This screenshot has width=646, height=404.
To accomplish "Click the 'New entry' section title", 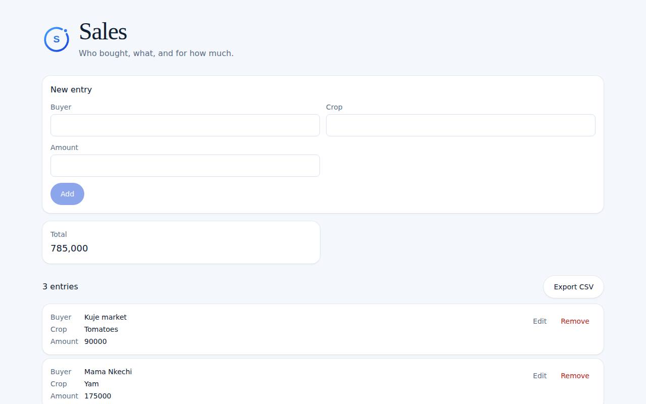I will 71,90.
